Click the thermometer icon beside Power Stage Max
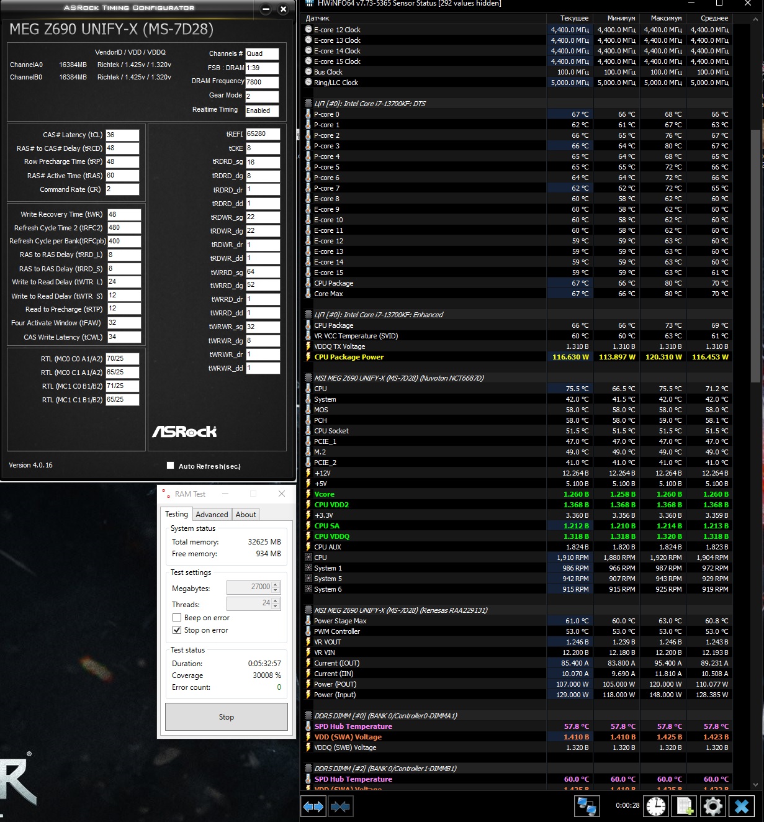The height and width of the screenshot is (822, 764). (x=308, y=621)
